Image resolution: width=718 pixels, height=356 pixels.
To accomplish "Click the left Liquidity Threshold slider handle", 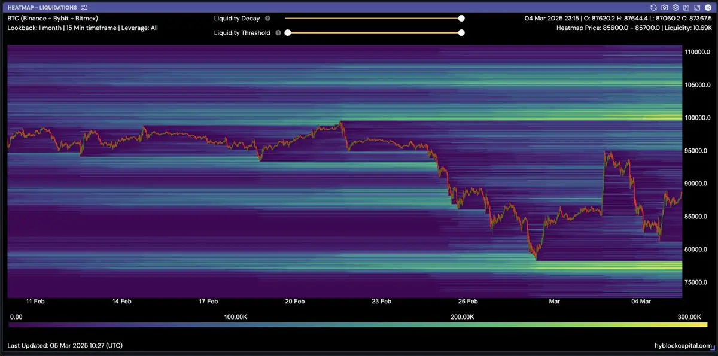I will pyautogui.click(x=288, y=33).
